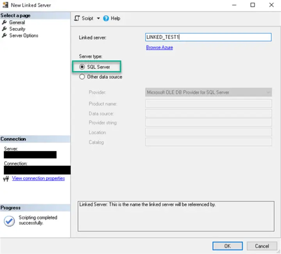Click the wrench icon beside Security page
The width and height of the screenshot is (281, 254).
pos(5,29)
